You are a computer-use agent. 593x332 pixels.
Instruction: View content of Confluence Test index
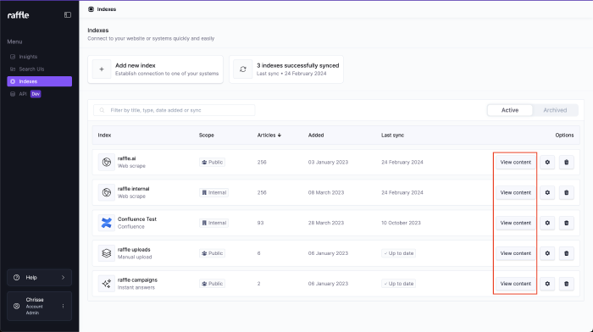pos(515,223)
